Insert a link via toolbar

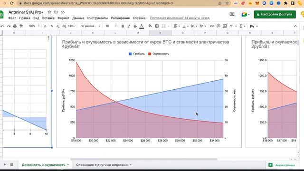click(x=212, y=26)
